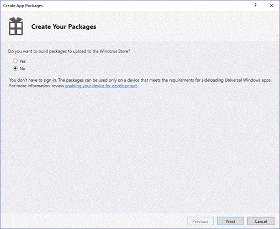Proceed with the Next button
Viewport: 280px width, 229px height.
tap(230, 221)
